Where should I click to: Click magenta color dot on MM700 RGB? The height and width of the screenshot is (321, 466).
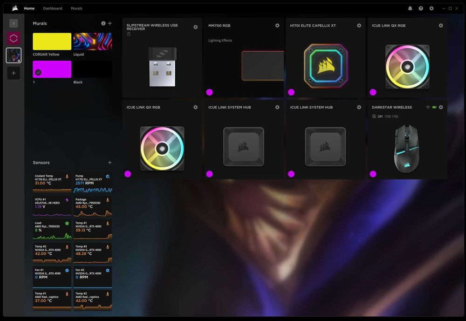tap(210, 92)
